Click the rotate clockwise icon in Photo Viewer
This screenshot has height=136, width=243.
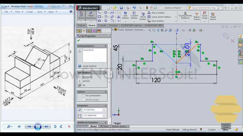pyautogui.click(x=61, y=127)
